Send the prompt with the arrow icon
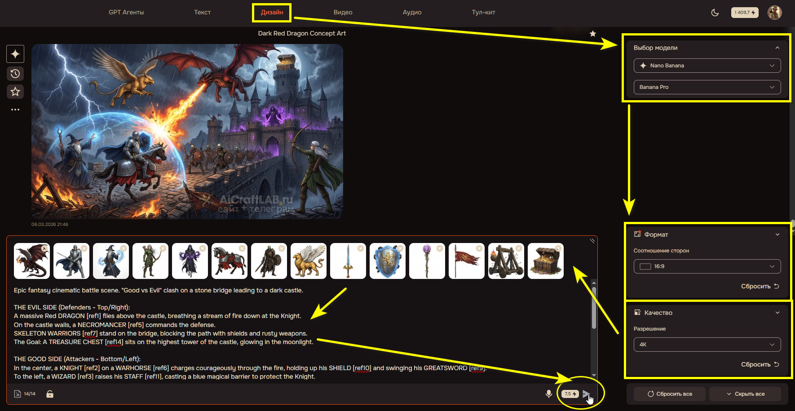Screen dimensions: 795x411 (x=586, y=394)
